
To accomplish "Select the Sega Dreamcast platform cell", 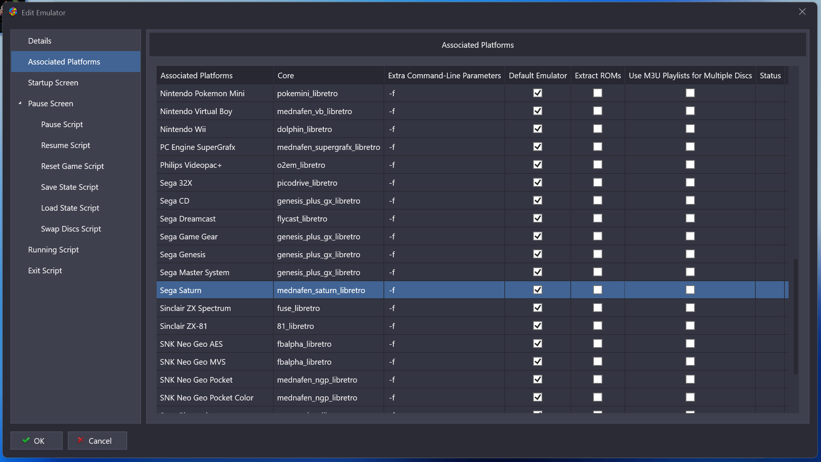I will coord(215,219).
